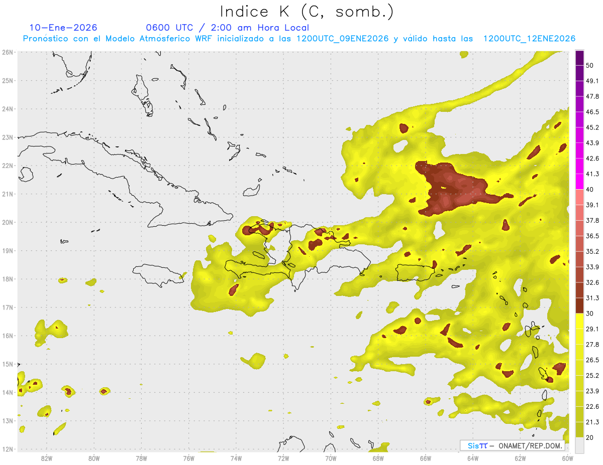Click the color scale value "27.8"
This screenshot has width=603, height=465.
[592, 345]
